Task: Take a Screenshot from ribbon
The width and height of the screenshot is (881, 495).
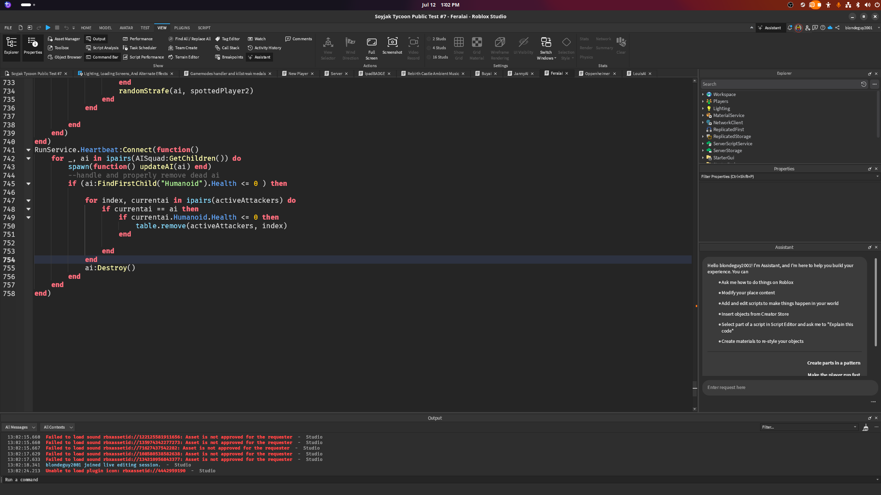Action: coord(392,46)
